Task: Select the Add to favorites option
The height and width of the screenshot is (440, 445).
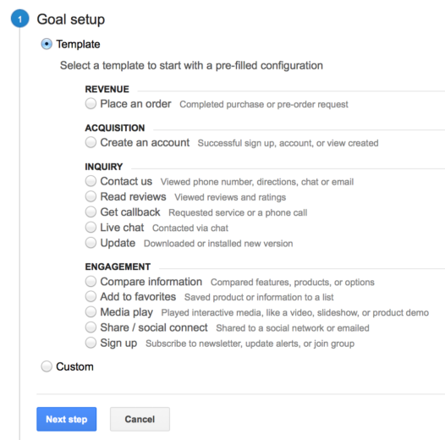Action: pyautogui.click(x=91, y=297)
